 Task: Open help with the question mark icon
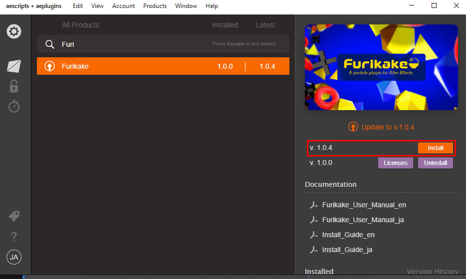(x=14, y=237)
